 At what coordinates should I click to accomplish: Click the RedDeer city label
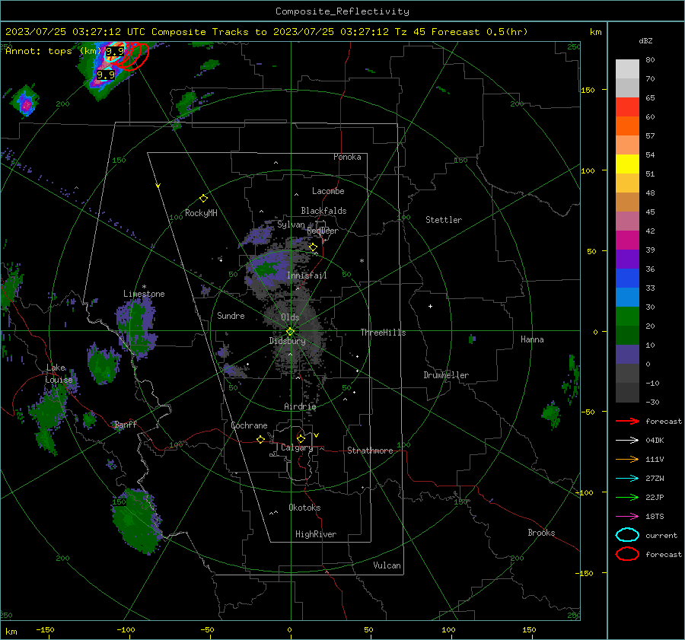tap(323, 231)
